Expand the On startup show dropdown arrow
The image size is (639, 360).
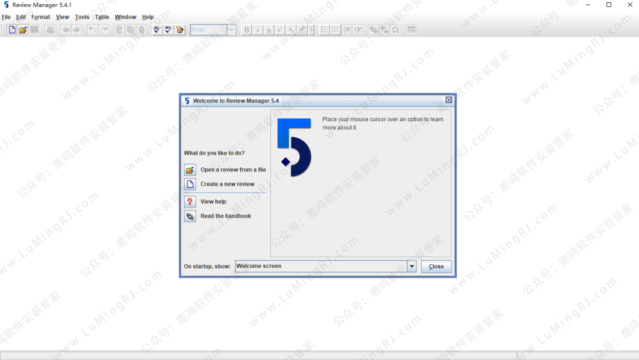point(412,267)
